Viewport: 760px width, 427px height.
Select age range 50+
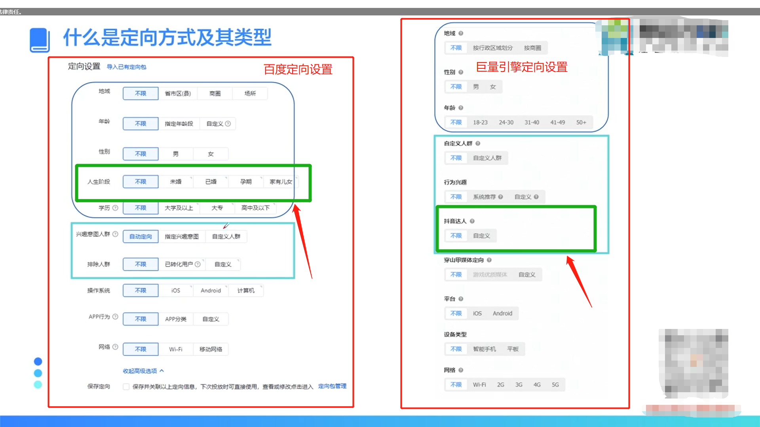point(581,123)
